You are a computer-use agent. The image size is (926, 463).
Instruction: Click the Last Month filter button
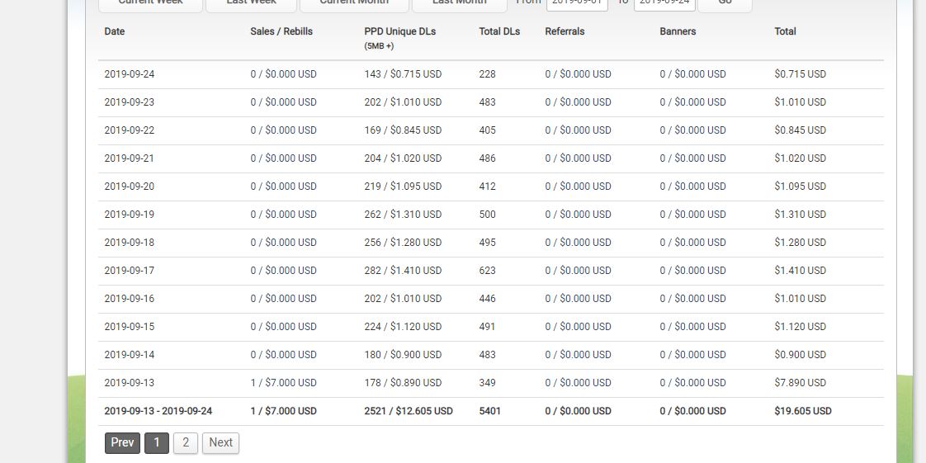[460, 5]
